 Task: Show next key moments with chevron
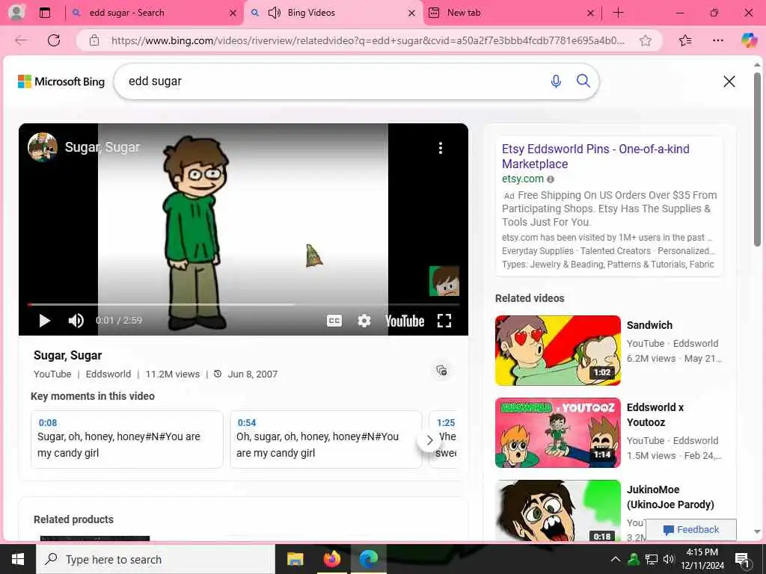[x=429, y=440]
